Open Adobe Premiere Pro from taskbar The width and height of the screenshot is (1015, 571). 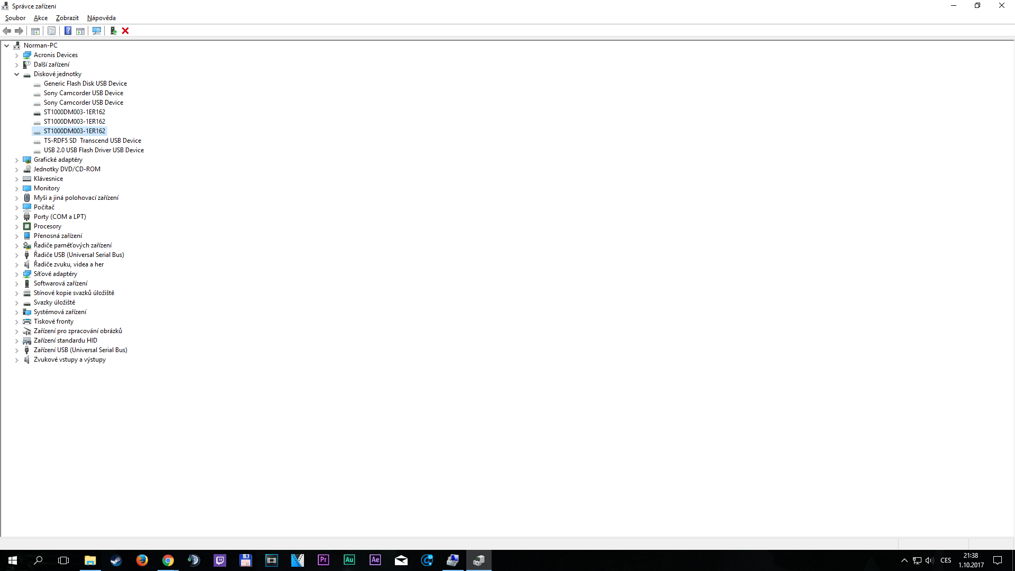tap(323, 560)
